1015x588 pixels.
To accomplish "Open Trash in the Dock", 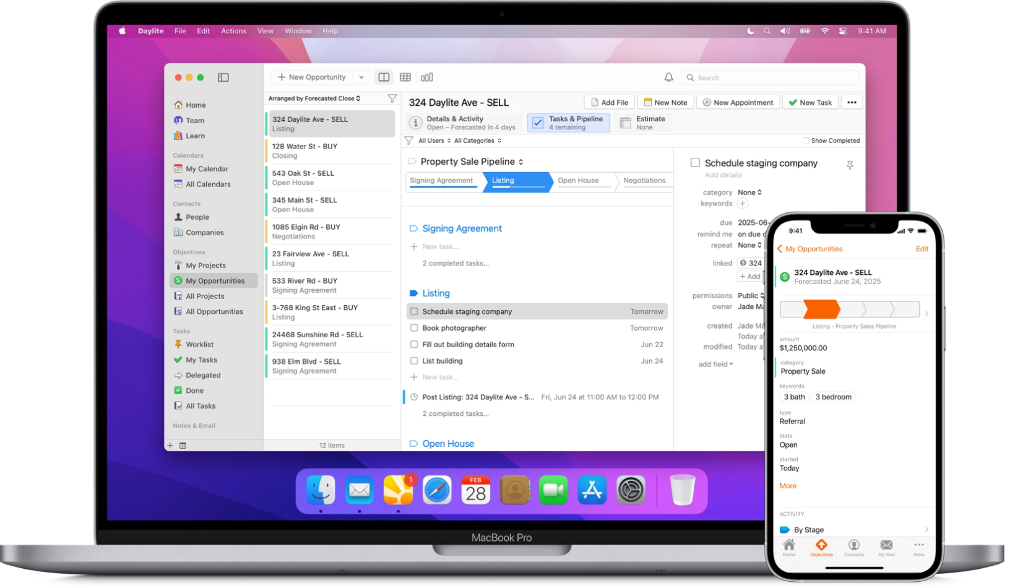I will 683,490.
